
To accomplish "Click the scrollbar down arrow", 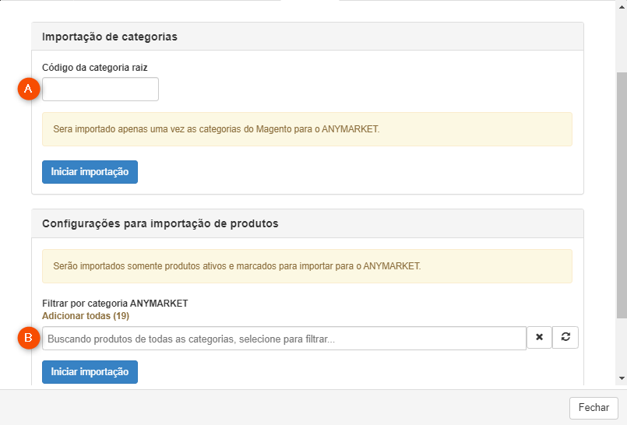I will 622,378.
